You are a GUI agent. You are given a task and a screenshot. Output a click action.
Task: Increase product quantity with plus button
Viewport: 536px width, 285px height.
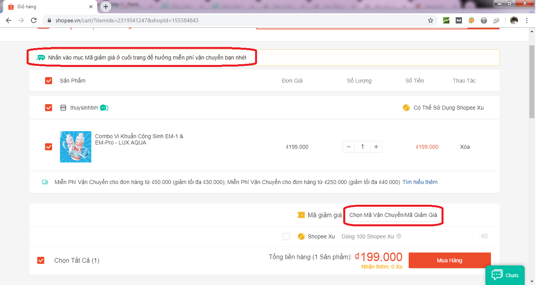coord(376,147)
